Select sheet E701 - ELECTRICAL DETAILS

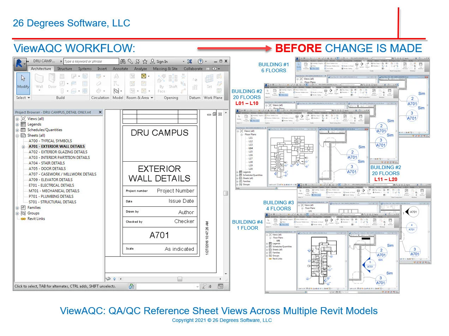tap(51, 186)
